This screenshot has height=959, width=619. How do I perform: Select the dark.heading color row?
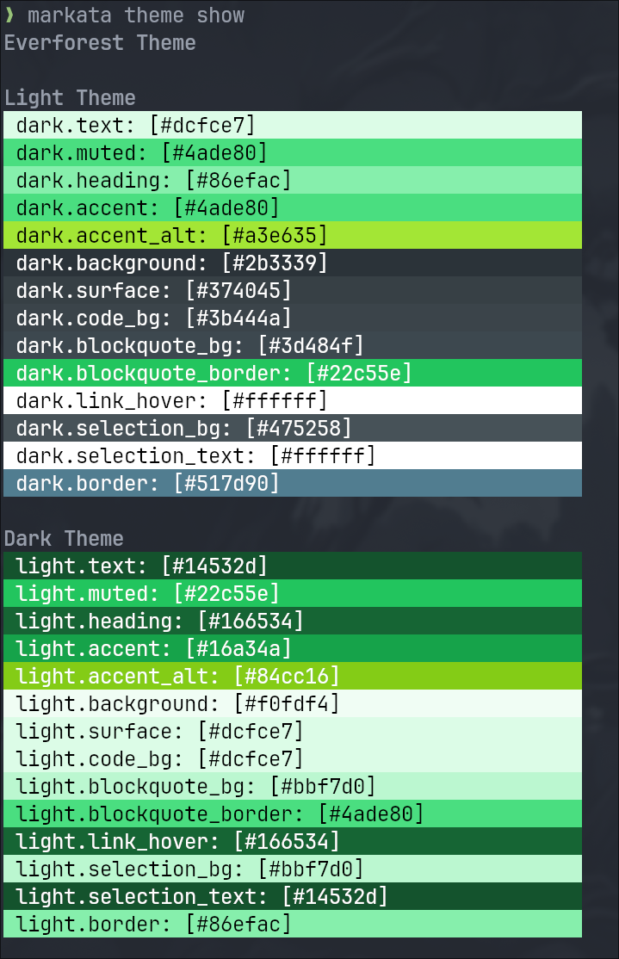point(293,181)
